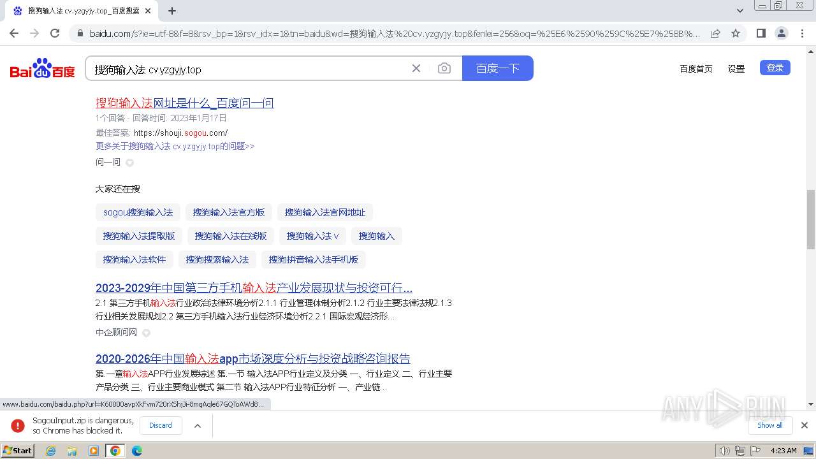Select suggestion 搜狗拼音输入法手机版
Viewport: 816px width, 459px height.
314,259
